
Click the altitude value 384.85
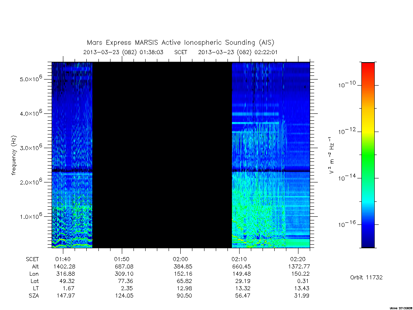[x=183, y=266]
